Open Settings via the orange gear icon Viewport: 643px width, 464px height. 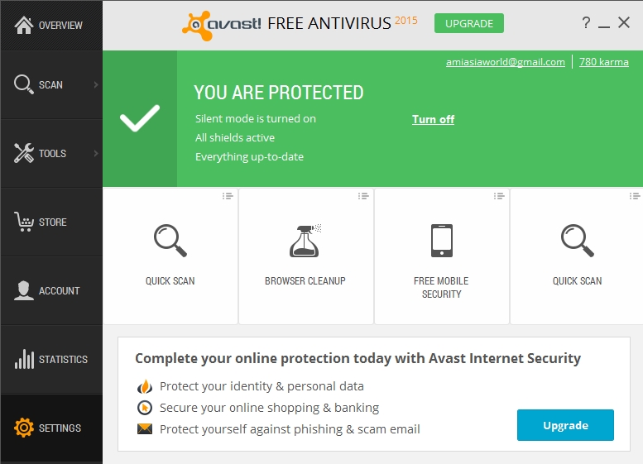coord(24,428)
